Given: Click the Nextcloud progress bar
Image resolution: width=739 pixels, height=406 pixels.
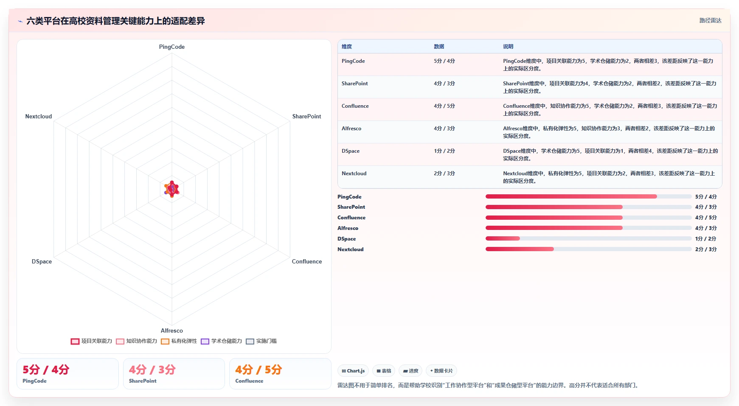Looking at the screenshot, I should [588, 249].
